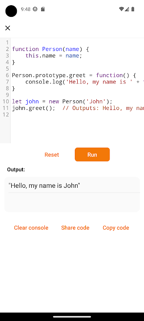
Task: Tap the cellular signal icon
Action: click(127, 9)
